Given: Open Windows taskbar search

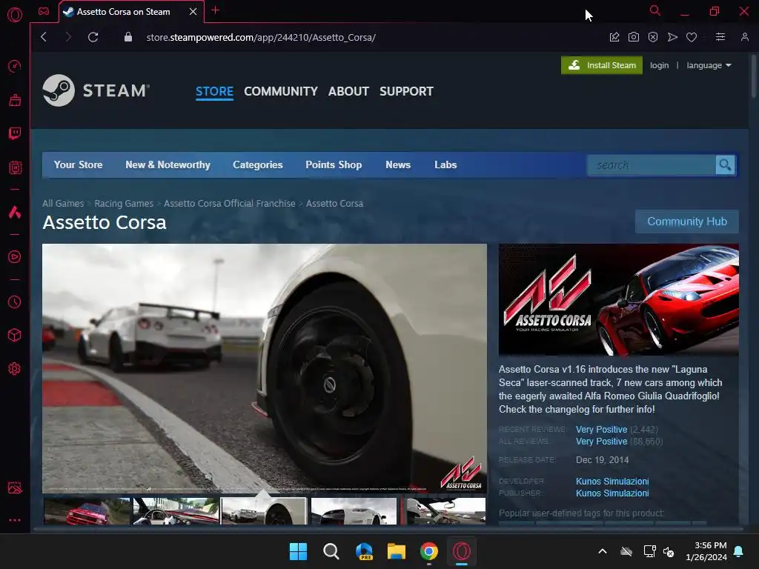Looking at the screenshot, I should tap(331, 551).
